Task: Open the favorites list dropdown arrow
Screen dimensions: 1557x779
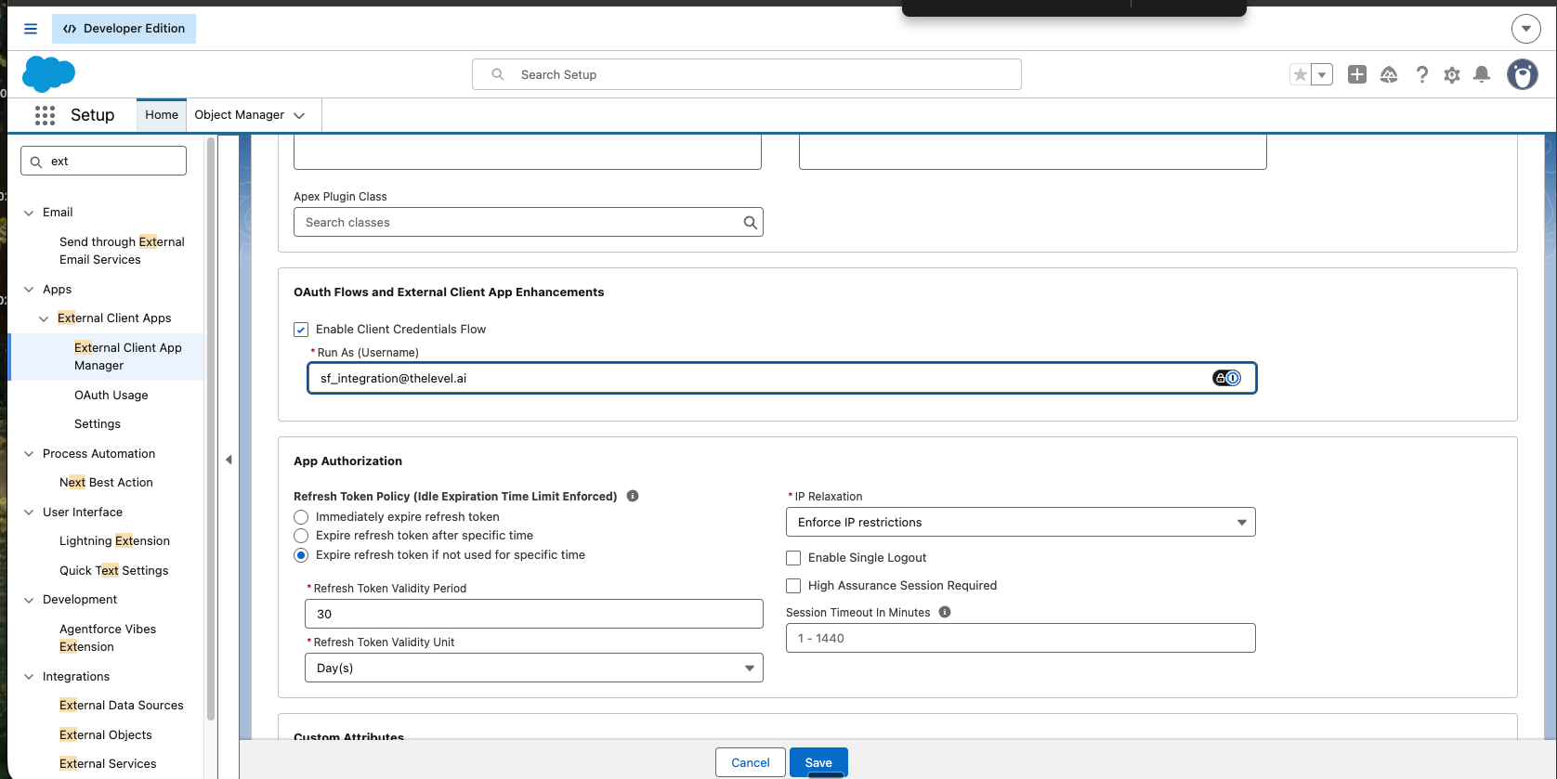Action: (x=1322, y=74)
